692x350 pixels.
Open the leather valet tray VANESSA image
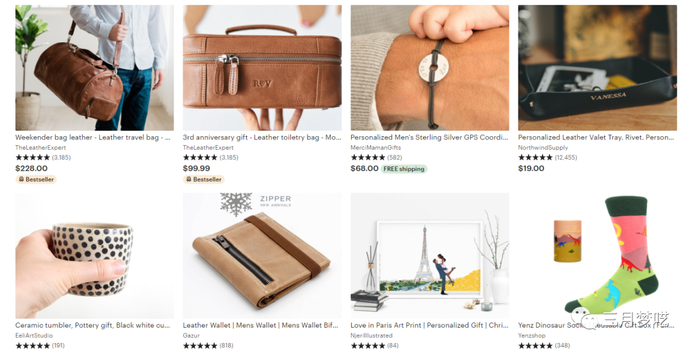pyautogui.click(x=598, y=68)
